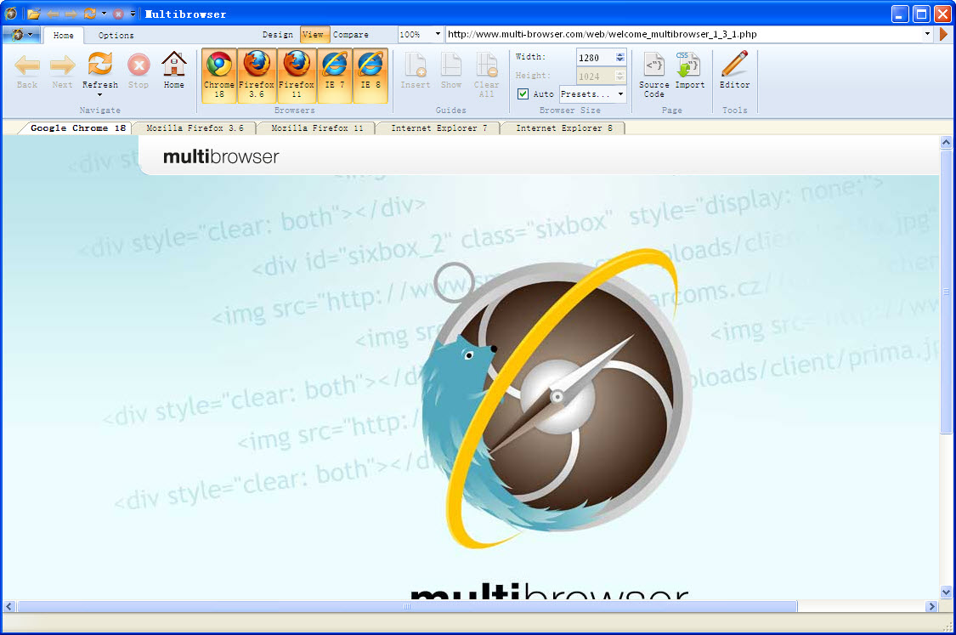Toggle the Firefox 3.6 browser button
Screen dimensions: 956x635
click(256, 75)
